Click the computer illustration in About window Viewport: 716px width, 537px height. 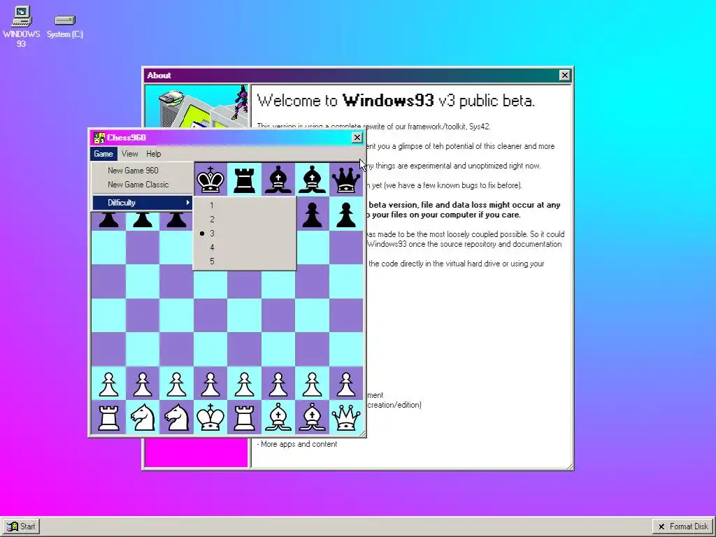point(197,106)
